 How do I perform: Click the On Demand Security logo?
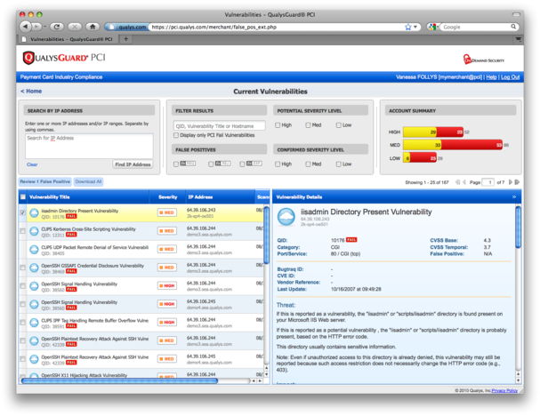(483, 60)
